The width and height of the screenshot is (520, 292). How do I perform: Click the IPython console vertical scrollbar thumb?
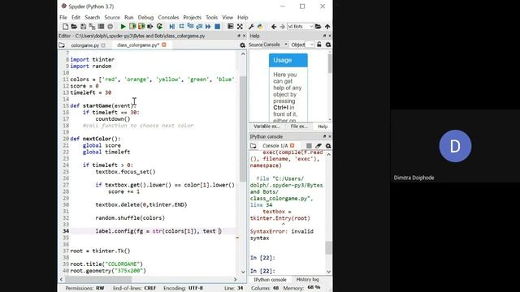(x=328, y=247)
